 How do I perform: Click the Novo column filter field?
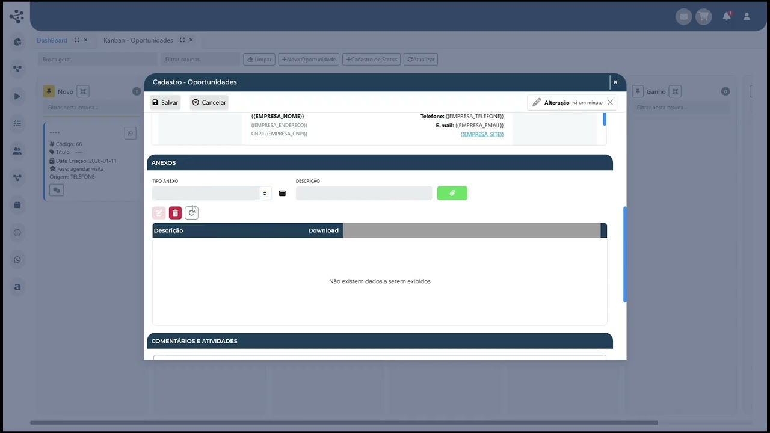point(91,108)
